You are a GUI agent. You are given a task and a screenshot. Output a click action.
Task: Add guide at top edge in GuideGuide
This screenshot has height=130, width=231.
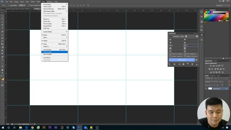pos(188,64)
